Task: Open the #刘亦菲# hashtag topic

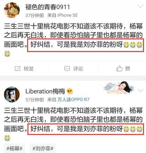Action: click(x=43, y=148)
